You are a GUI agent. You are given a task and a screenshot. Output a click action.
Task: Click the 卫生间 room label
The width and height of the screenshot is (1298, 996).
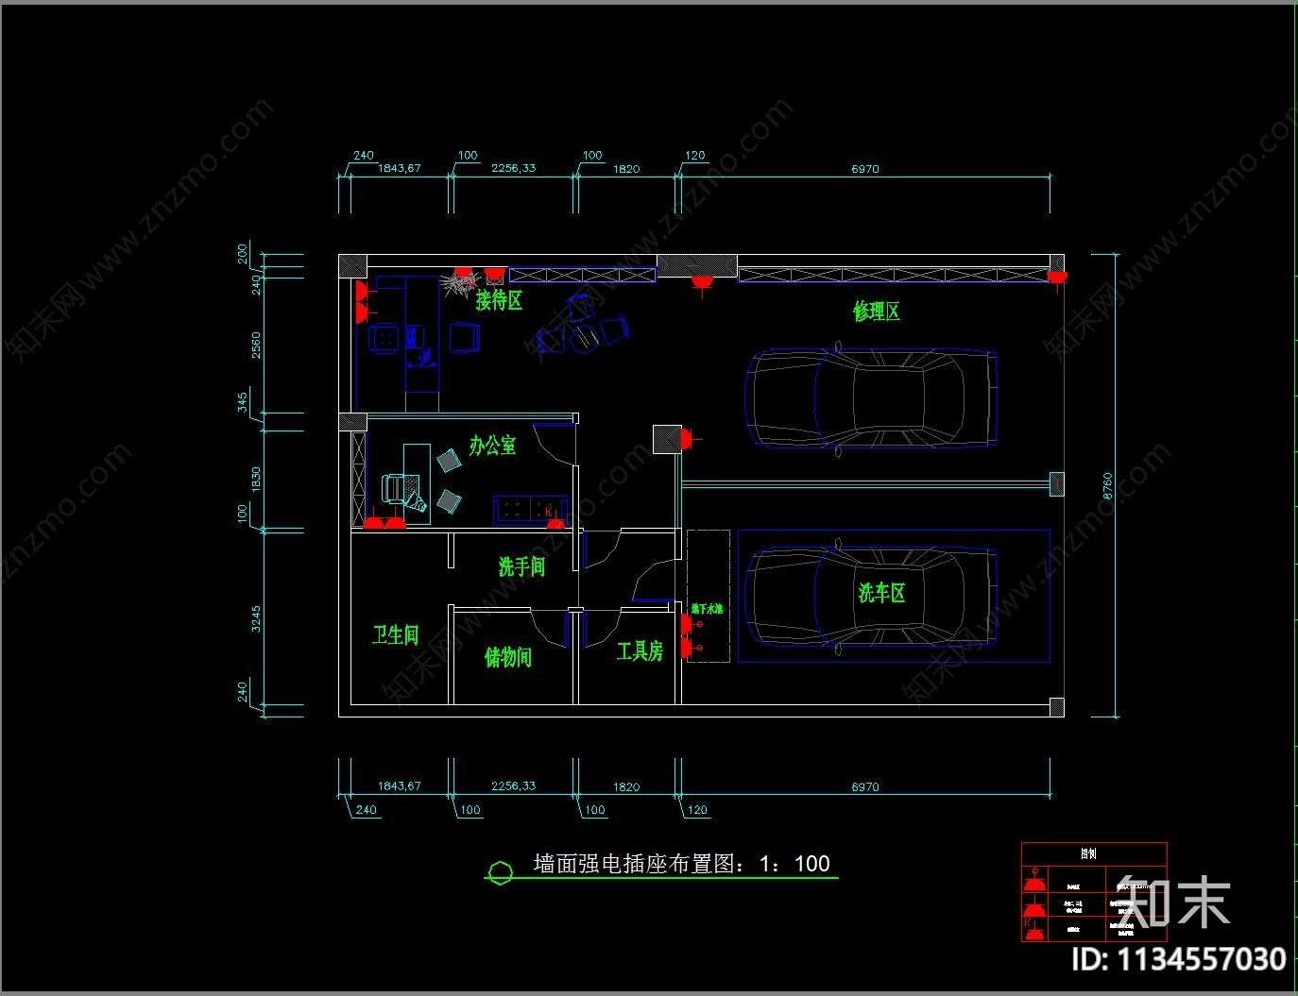point(395,634)
